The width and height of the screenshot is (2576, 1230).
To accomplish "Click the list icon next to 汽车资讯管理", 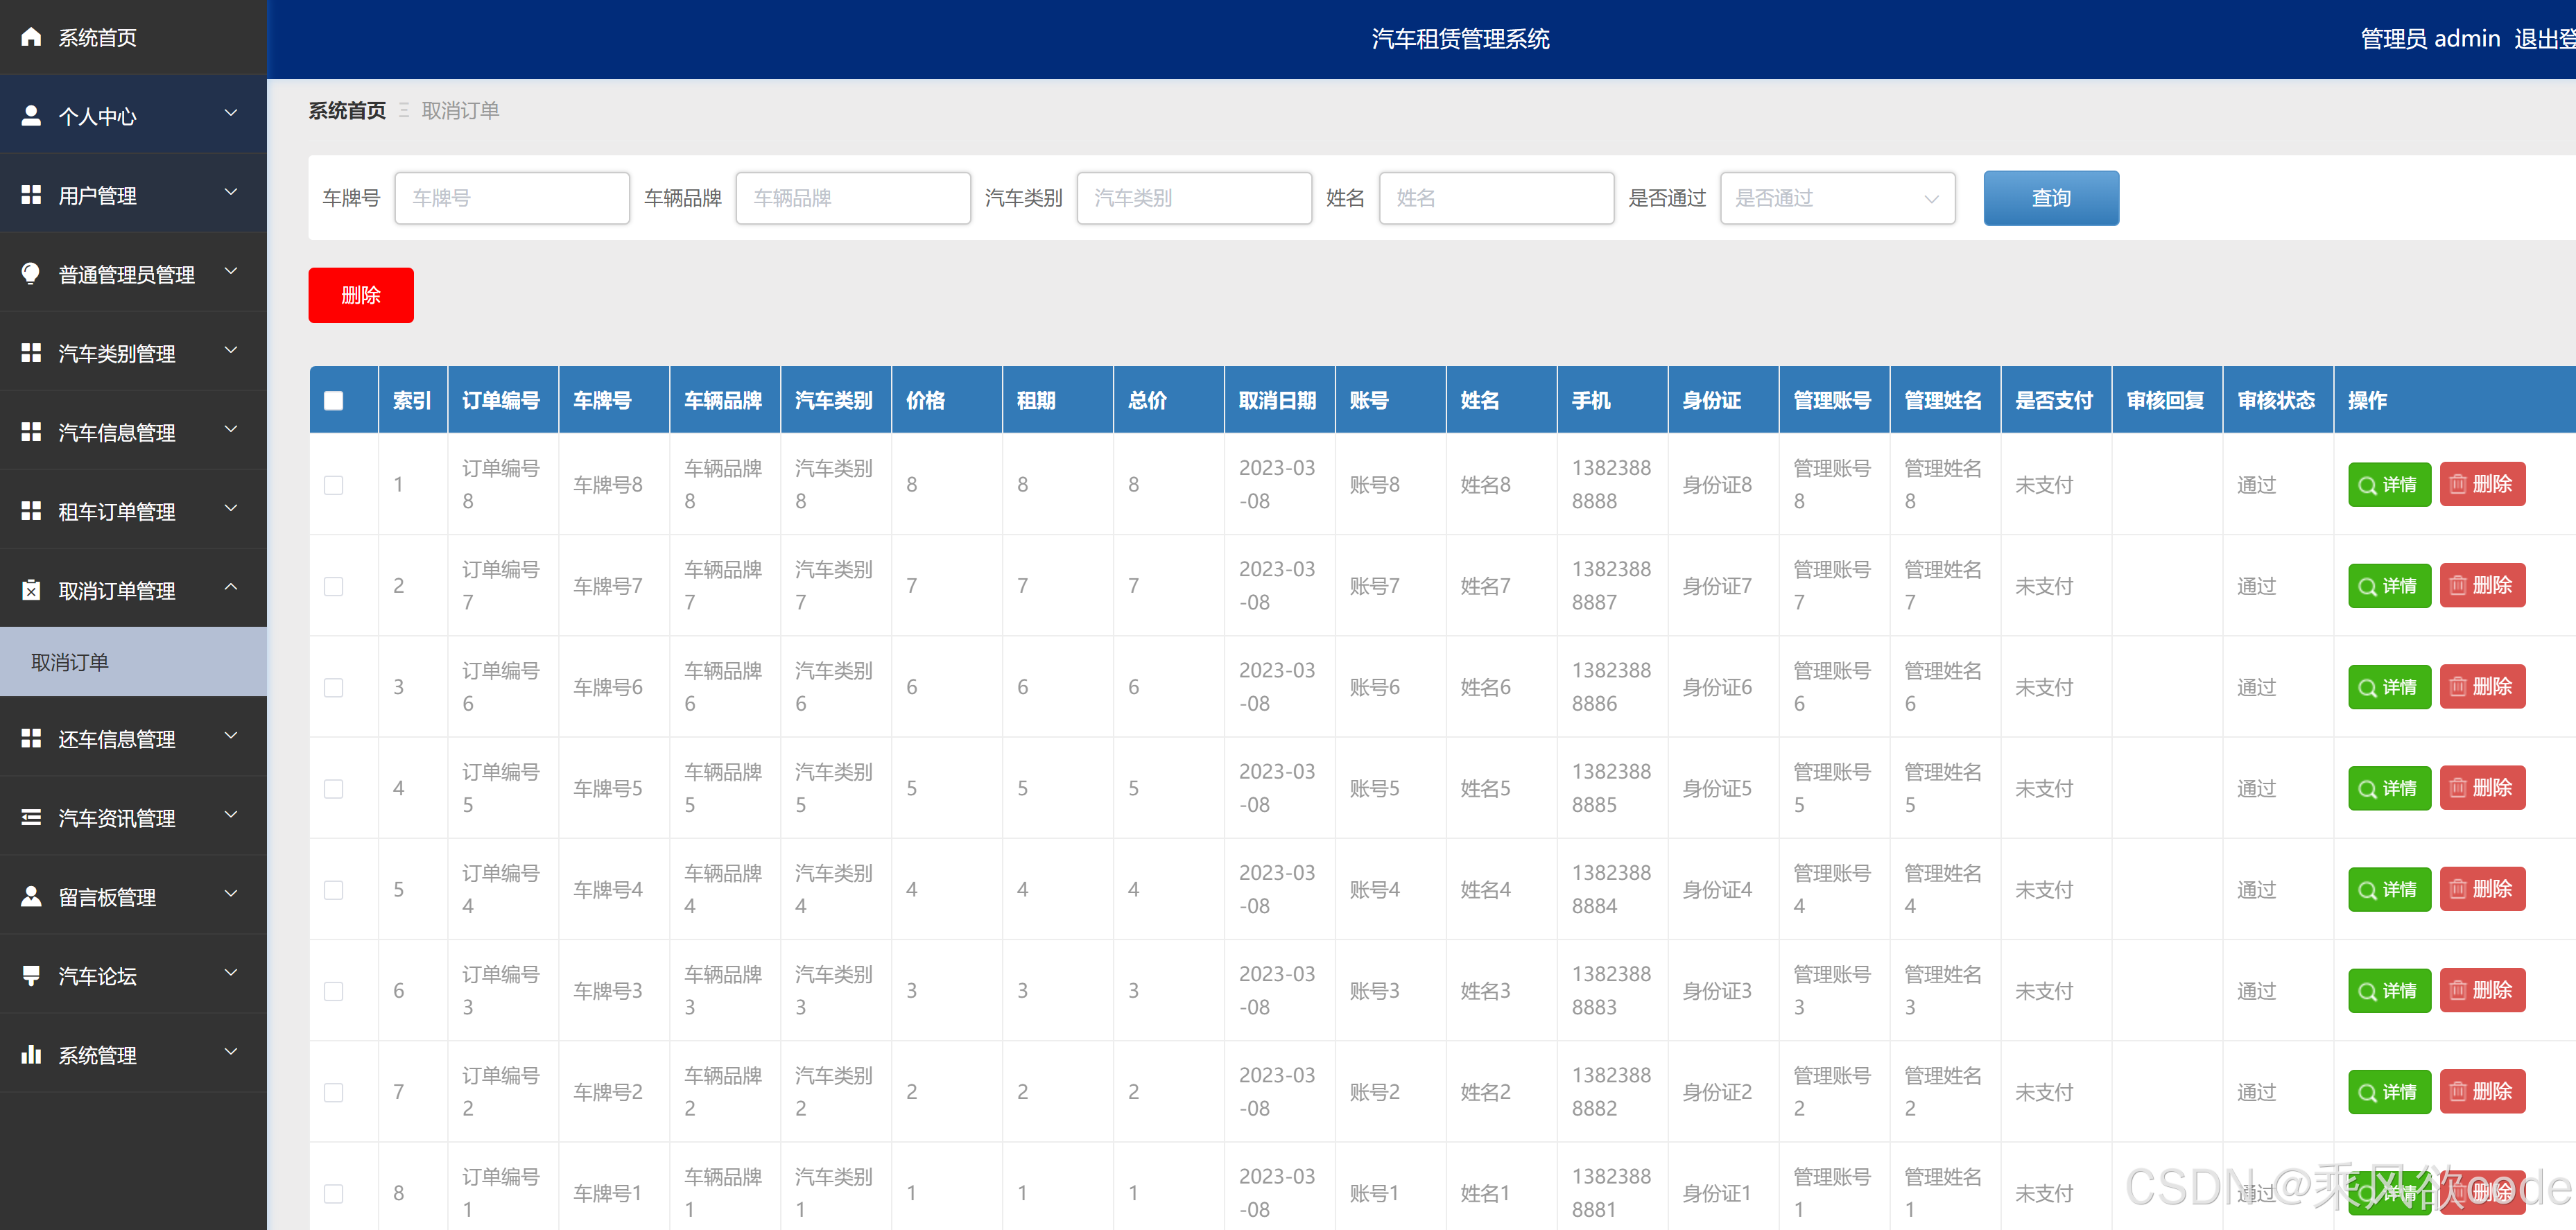I will pos(31,817).
